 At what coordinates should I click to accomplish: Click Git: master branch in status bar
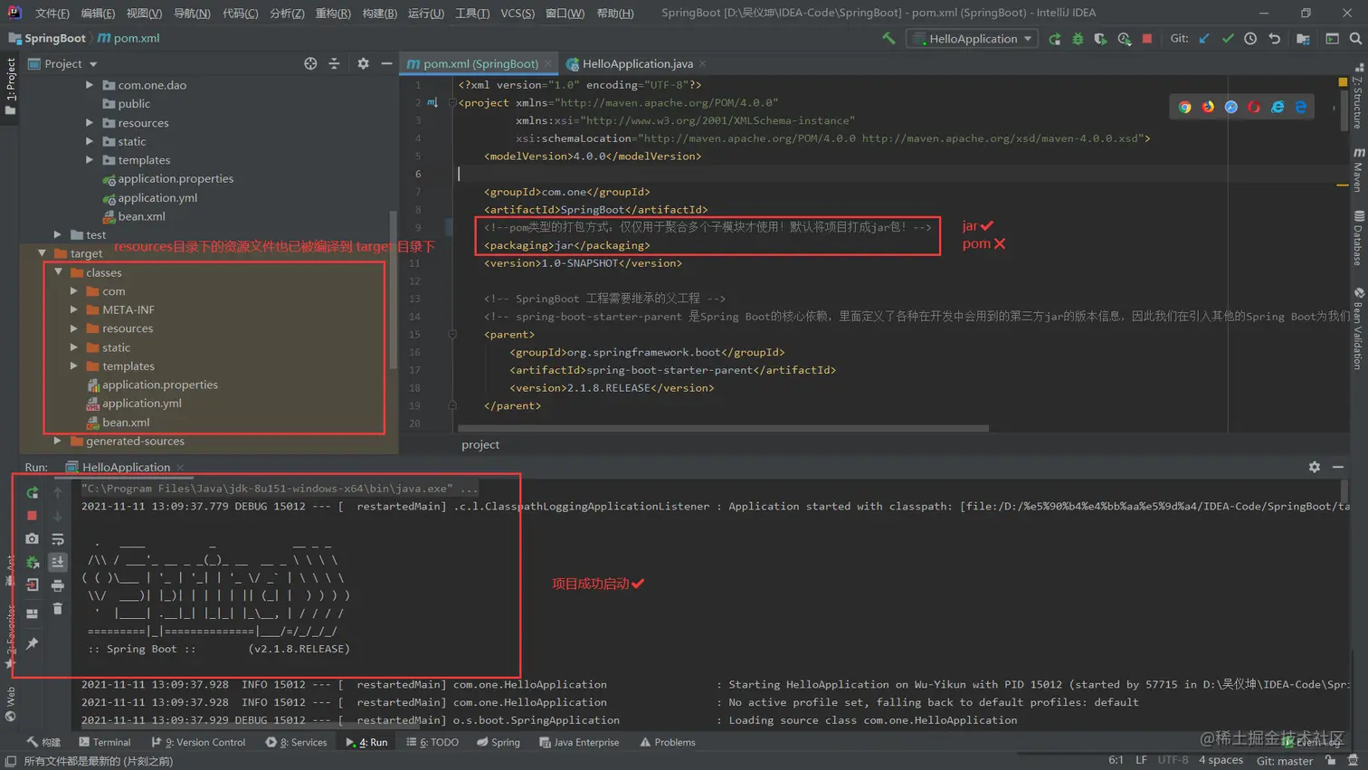pyautogui.click(x=1284, y=761)
